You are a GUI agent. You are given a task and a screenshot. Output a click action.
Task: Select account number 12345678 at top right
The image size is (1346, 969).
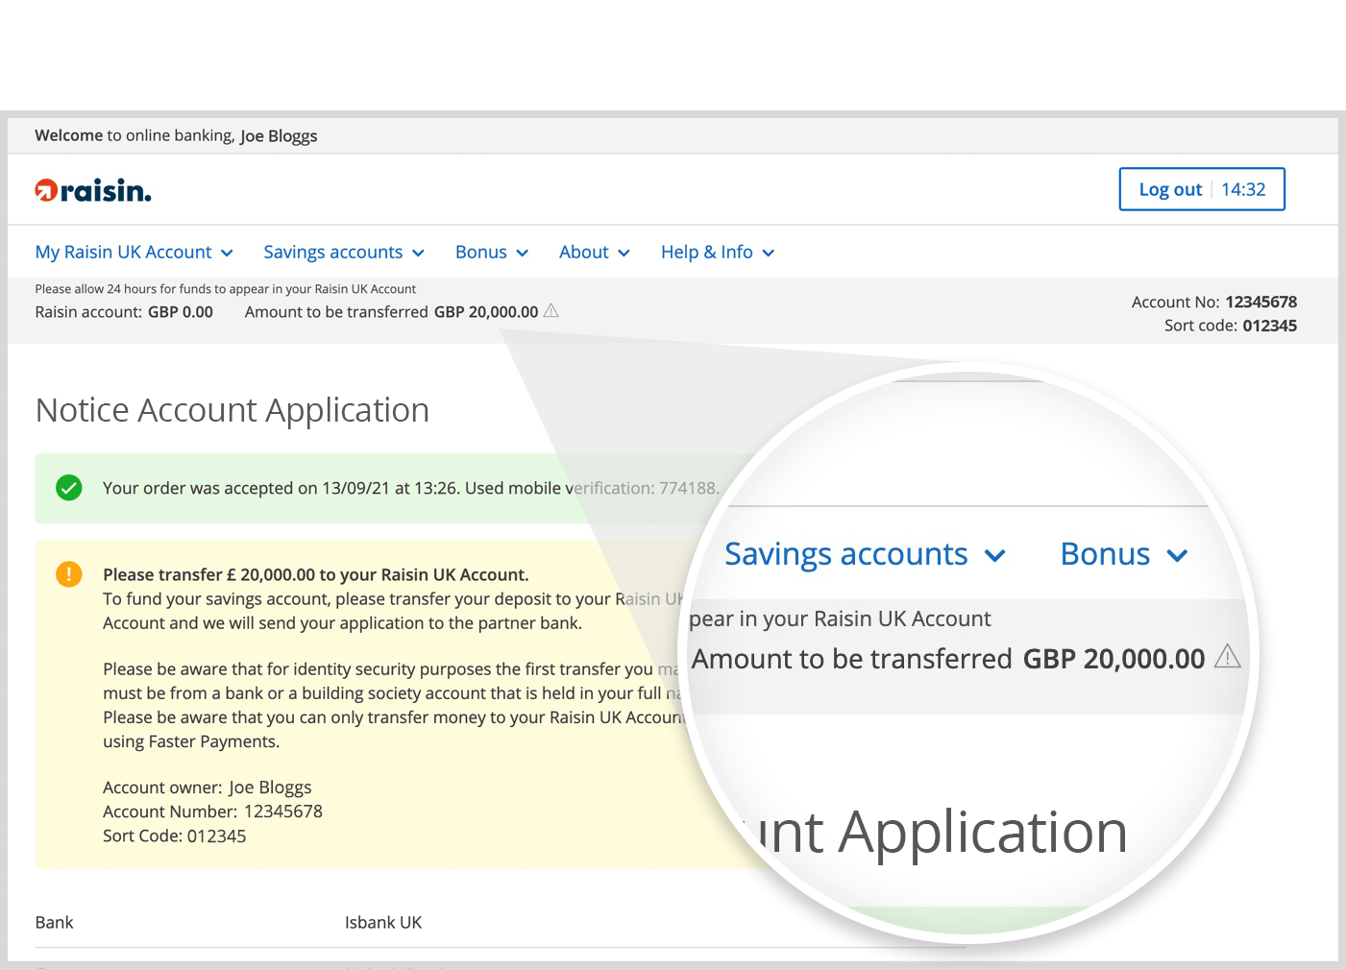[1260, 302]
